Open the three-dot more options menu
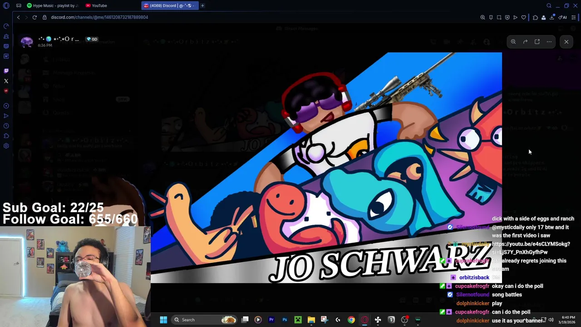 (x=549, y=42)
